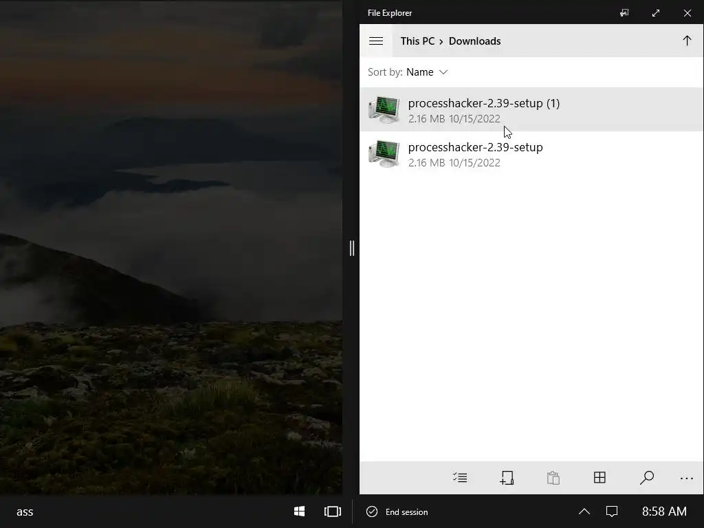Click the paste clipboard icon
The image size is (704, 528).
(x=553, y=478)
